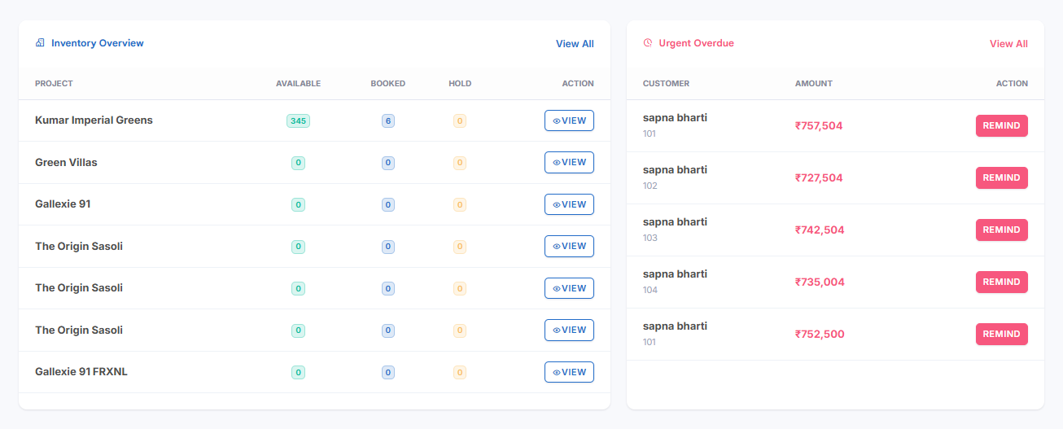Send reminder for ₹752,500 overdue

coord(1001,334)
